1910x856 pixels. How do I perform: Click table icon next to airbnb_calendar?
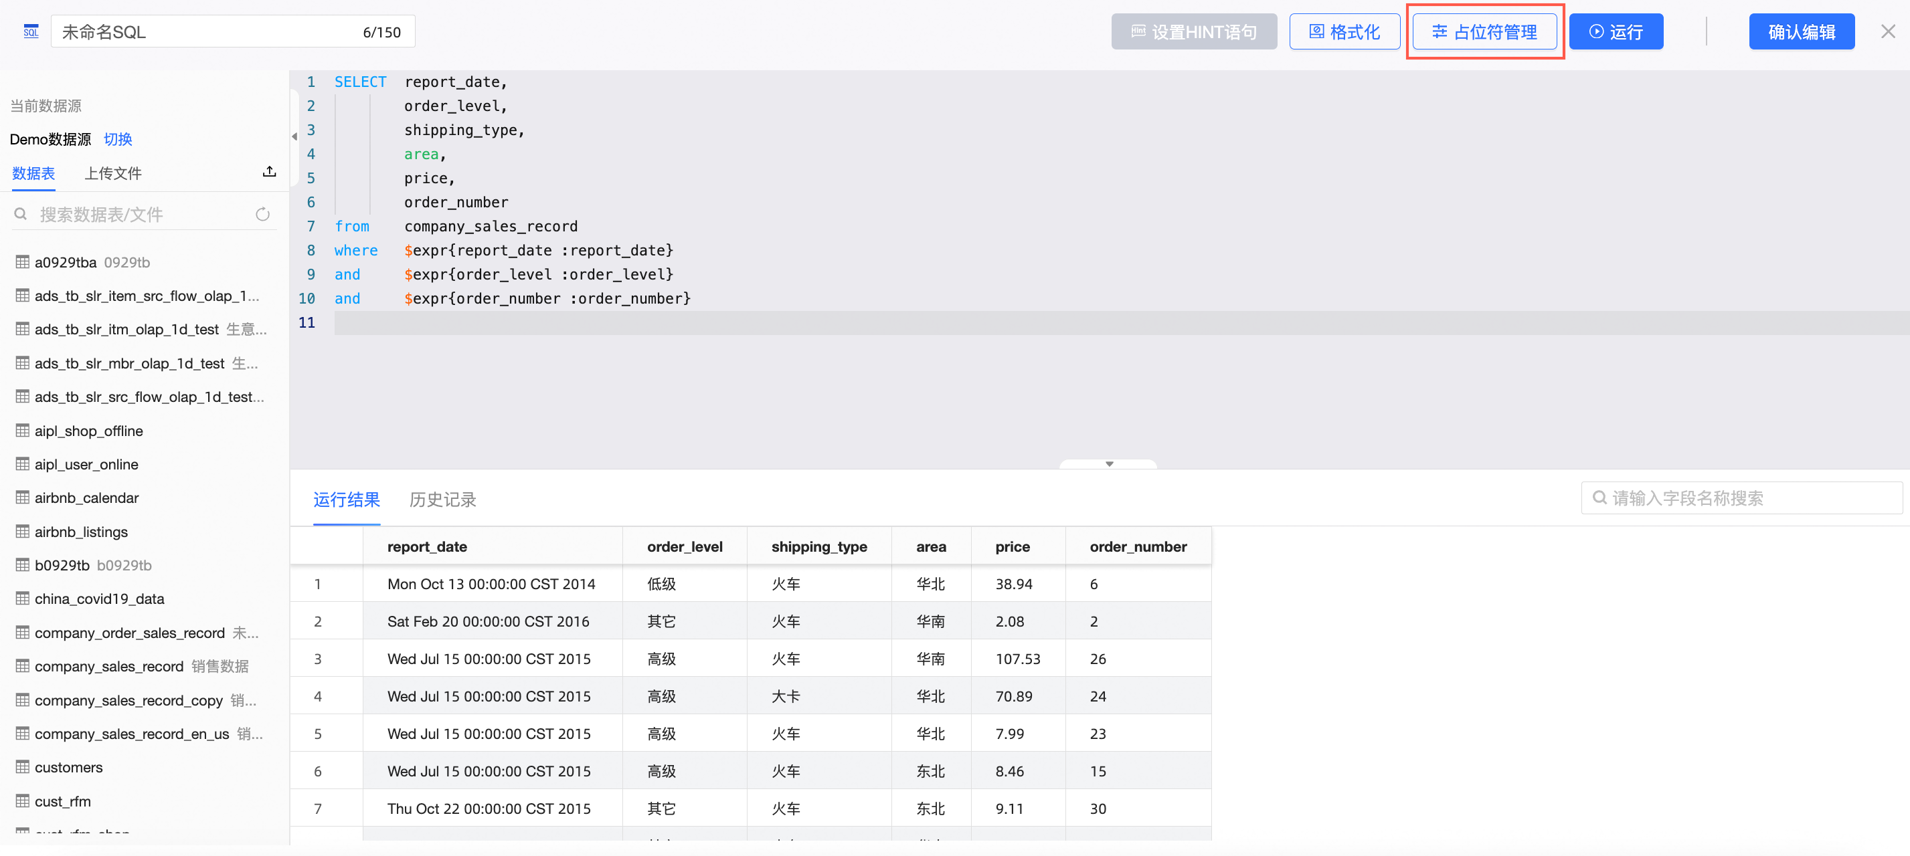23,498
